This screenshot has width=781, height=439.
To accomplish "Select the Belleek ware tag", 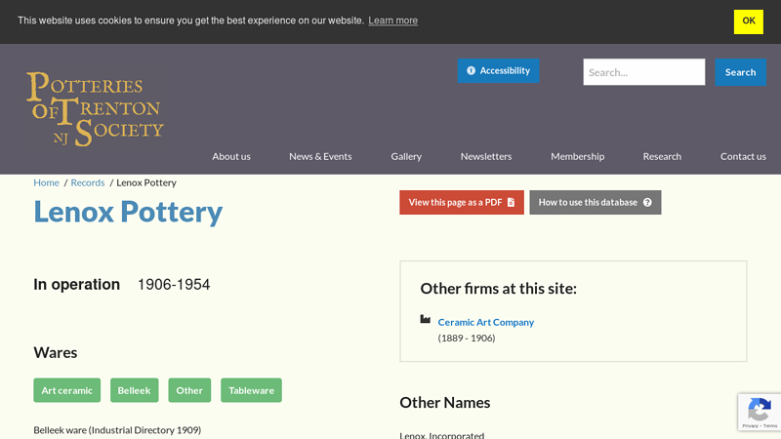I will (x=134, y=390).
